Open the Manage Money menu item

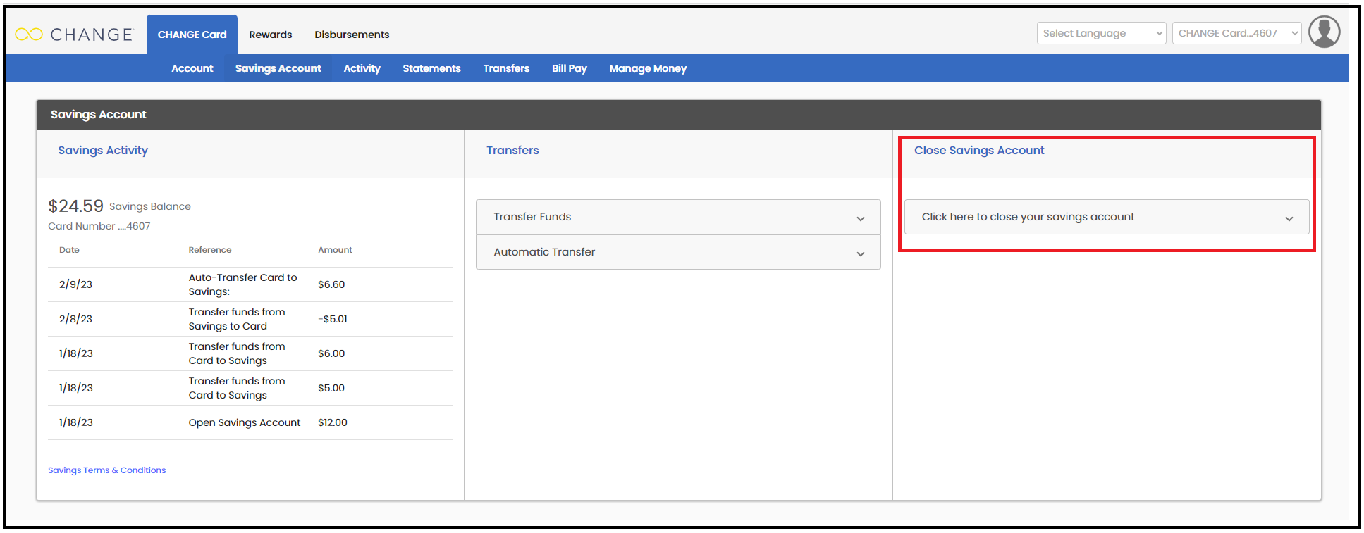click(648, 68)
